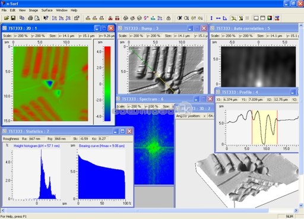Activate the TST333 : Profile : 4 window title
The width and height of the screenshot is (304, 219).
click(240, 92)
